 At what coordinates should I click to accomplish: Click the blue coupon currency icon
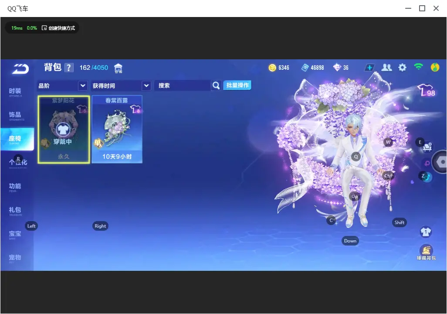[305, 68]
